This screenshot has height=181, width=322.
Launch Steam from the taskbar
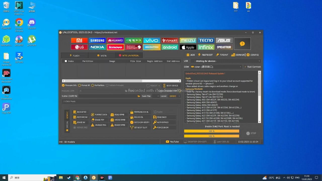(69, 178)
